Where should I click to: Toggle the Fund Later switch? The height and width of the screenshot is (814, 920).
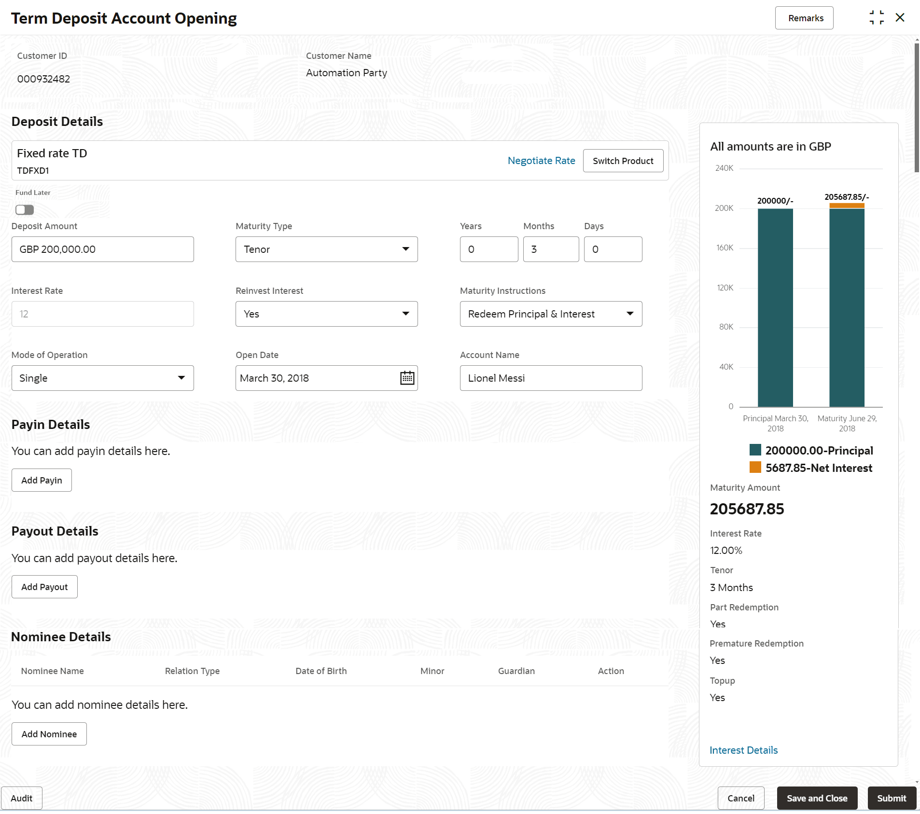(x=25, y=209)
